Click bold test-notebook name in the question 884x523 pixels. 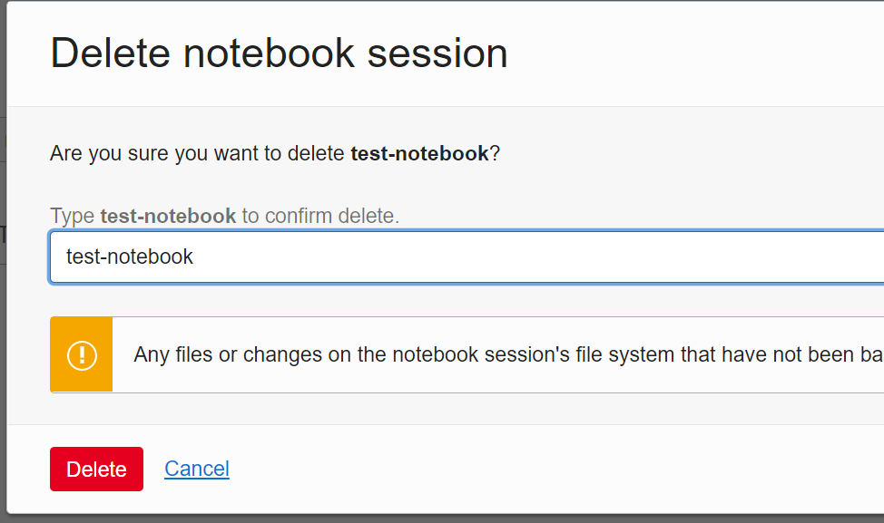[x=419, y=153]
